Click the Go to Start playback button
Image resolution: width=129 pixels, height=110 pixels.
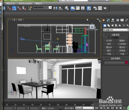click(x=97, y=108)
